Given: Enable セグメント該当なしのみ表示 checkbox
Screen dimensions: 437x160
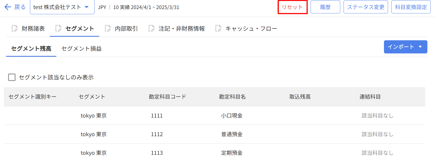Looking at the screenshot, I should click(x=12, y=77).
